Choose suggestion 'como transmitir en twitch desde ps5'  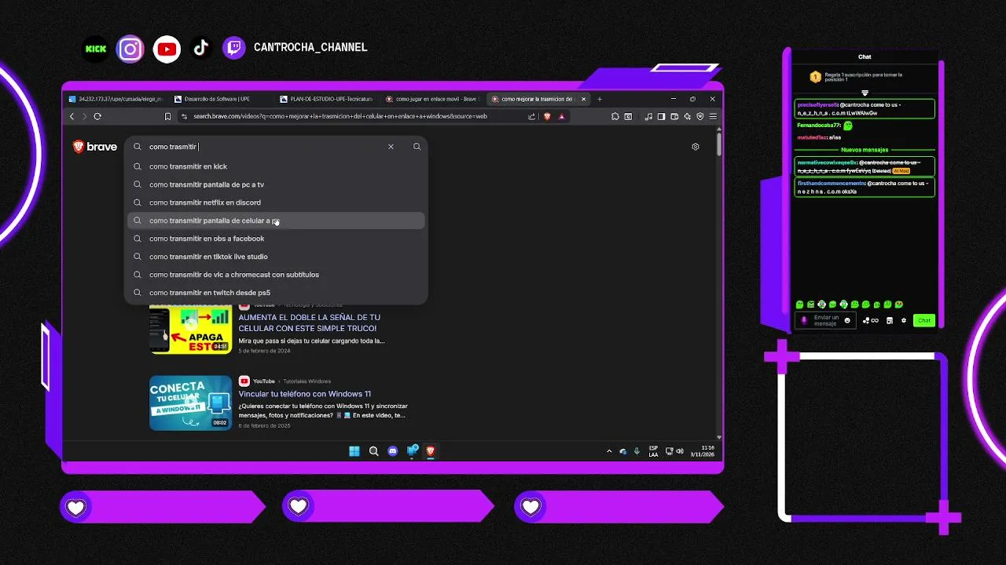coord(277,293)
